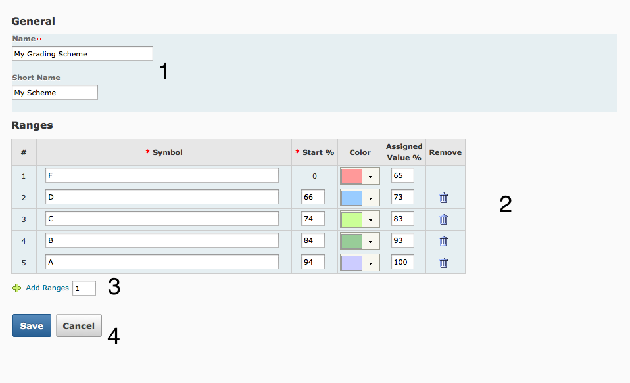Open color dropdown for F range
Viewport: 630px width, 383px height.
click(371, 177)
